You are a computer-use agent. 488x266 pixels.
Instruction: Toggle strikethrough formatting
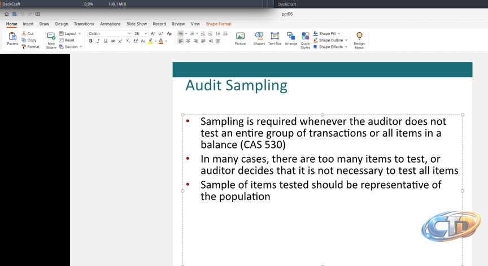point(113,41)
